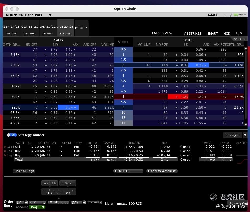Viewport: 250px width, 212px height.
Task: Click the scroll down arrow of option chain
Action: [246, 125]
